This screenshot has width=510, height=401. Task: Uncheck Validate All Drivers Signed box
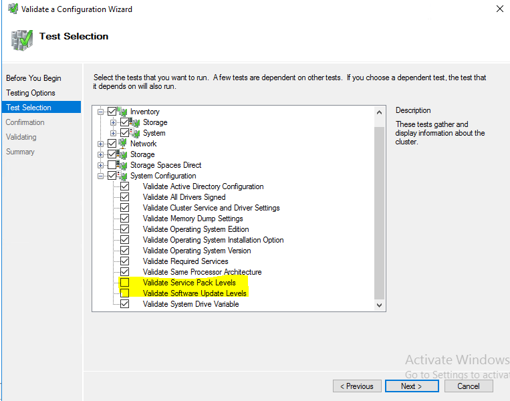(124, 197)
